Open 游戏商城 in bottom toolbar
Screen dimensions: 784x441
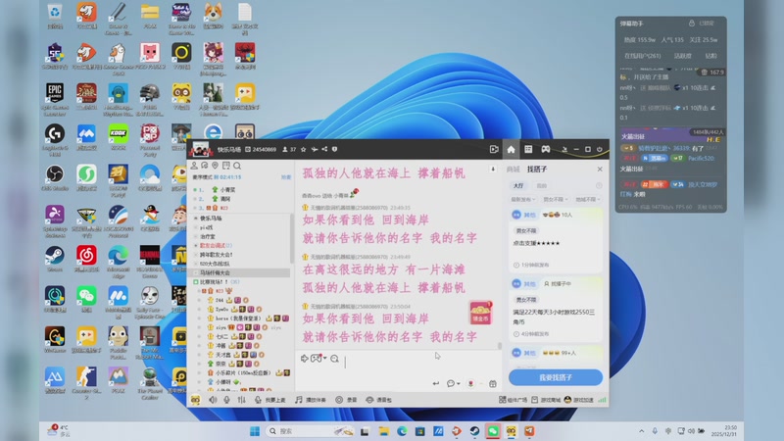tap(546, 400)
